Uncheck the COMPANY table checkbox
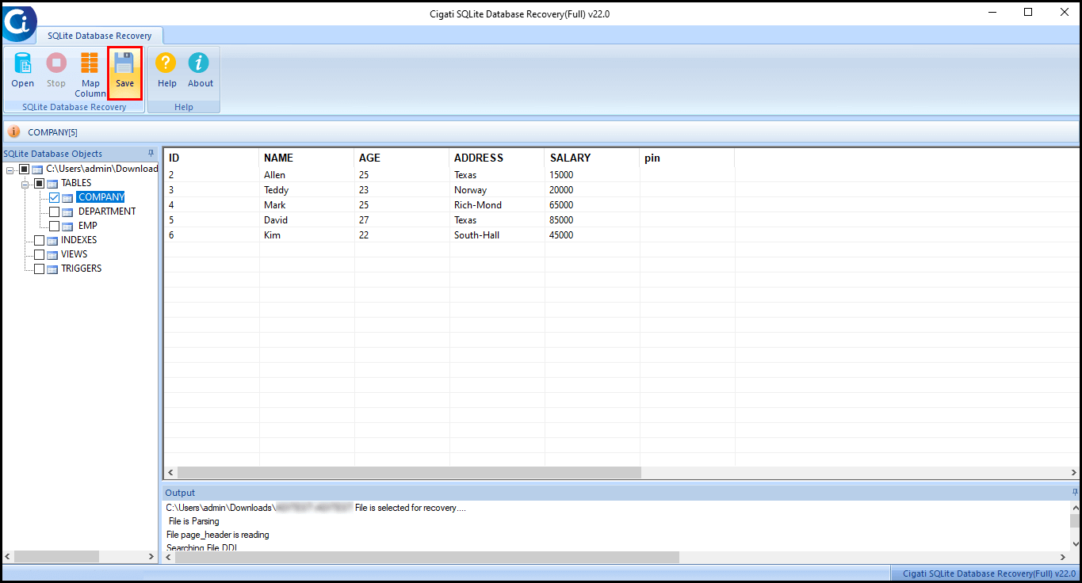This screenshot has height=583, width=1082. click(54, 197)
